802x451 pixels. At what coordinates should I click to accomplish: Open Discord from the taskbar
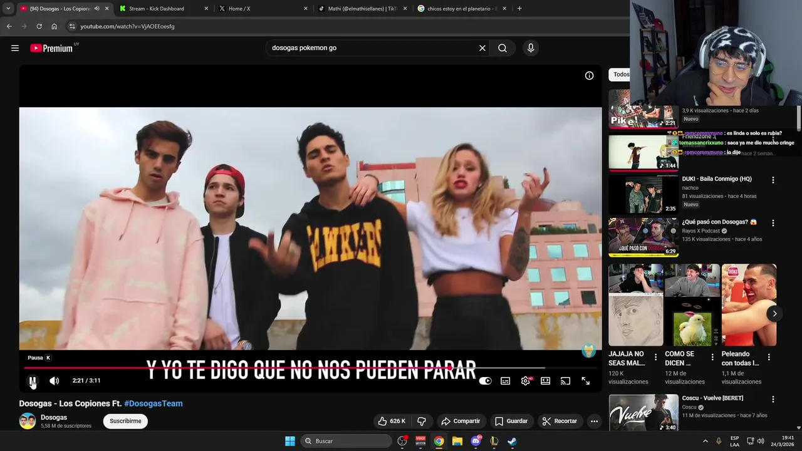click(476, 441)
